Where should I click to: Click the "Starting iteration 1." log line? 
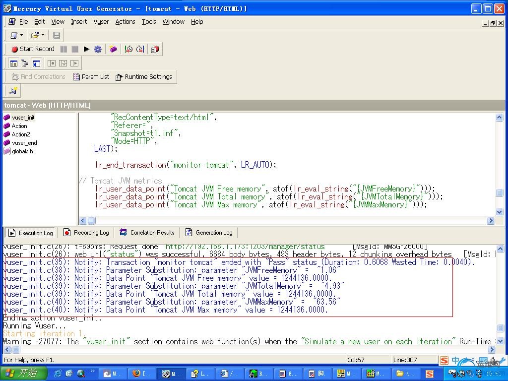[x=44, y=333]
